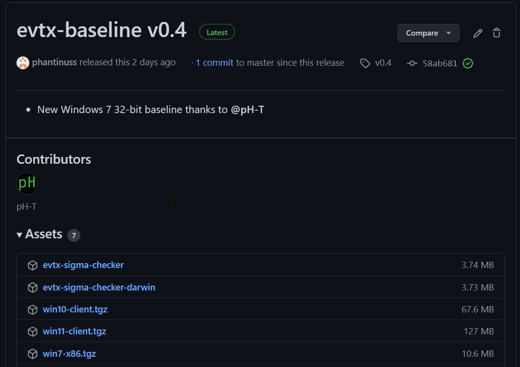Download evtx-sigma-checker asset
Screen dimensions: 520x367
coord(83,265)
